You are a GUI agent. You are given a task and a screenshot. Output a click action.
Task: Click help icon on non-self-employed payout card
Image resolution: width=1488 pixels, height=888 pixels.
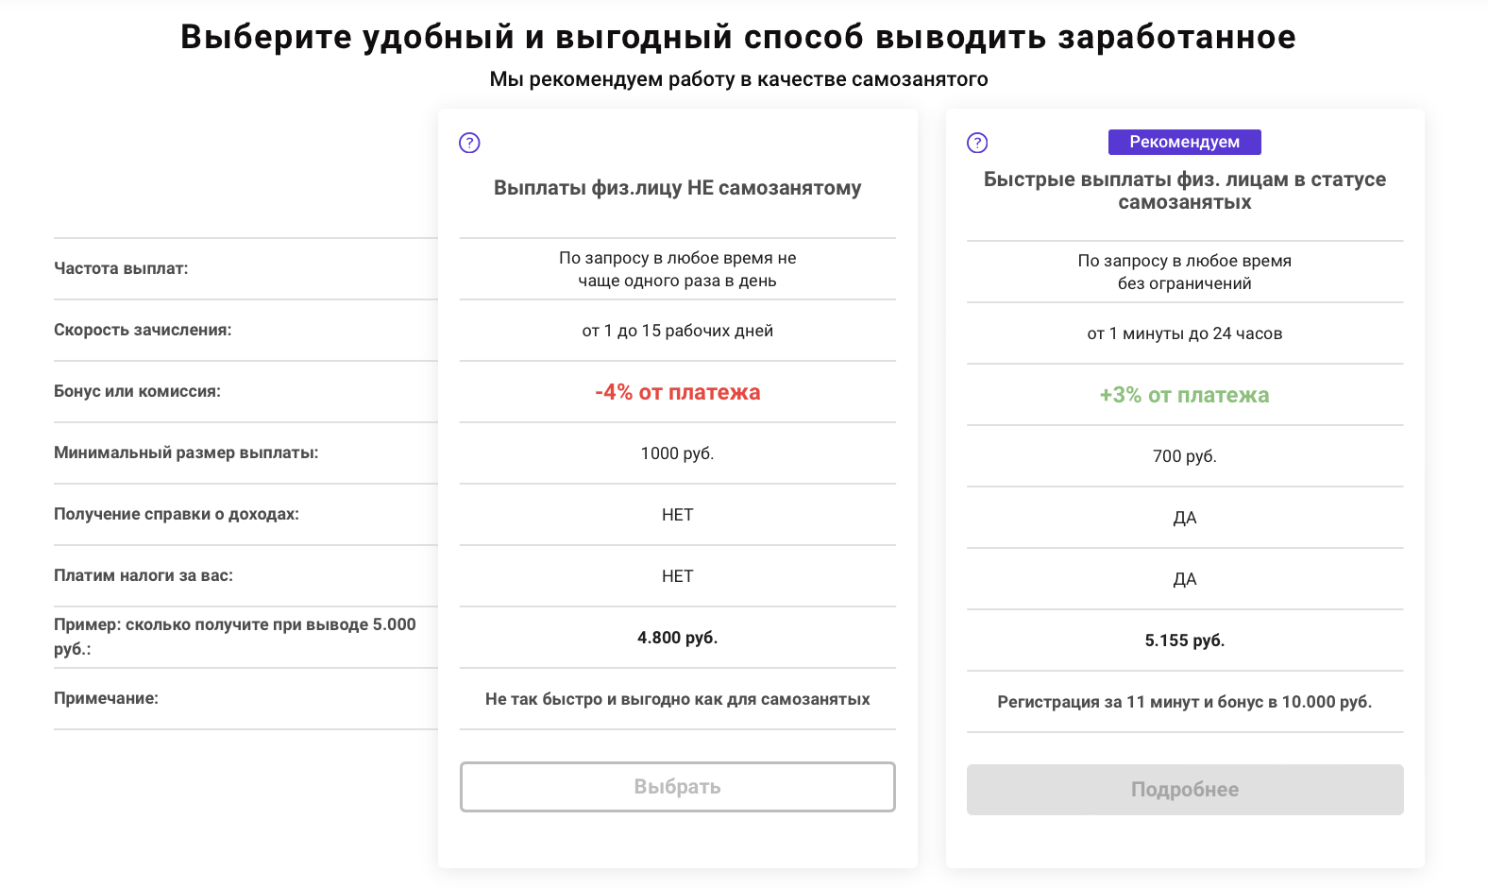click(469, 143)
